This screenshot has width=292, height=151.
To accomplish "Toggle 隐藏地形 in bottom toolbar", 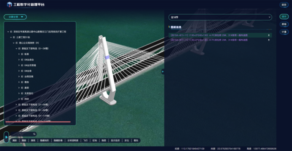I will click(44, 140).
